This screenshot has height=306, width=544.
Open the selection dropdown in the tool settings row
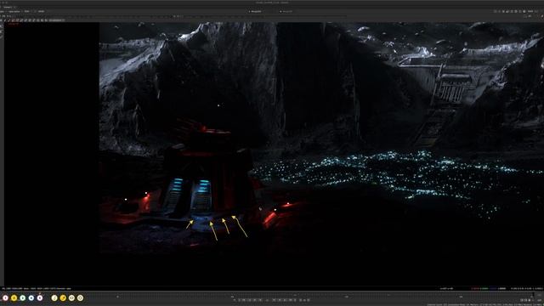[56, 20]
